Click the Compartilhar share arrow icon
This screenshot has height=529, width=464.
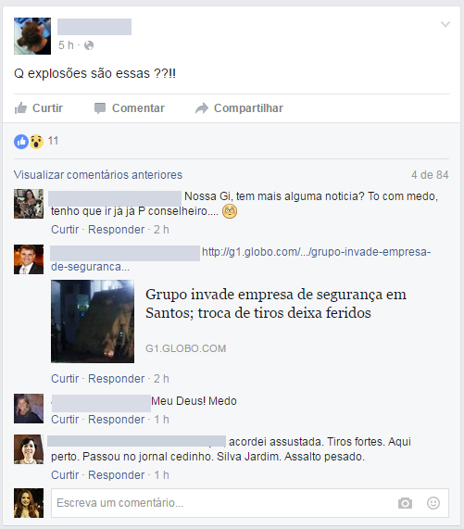point(202,108)
